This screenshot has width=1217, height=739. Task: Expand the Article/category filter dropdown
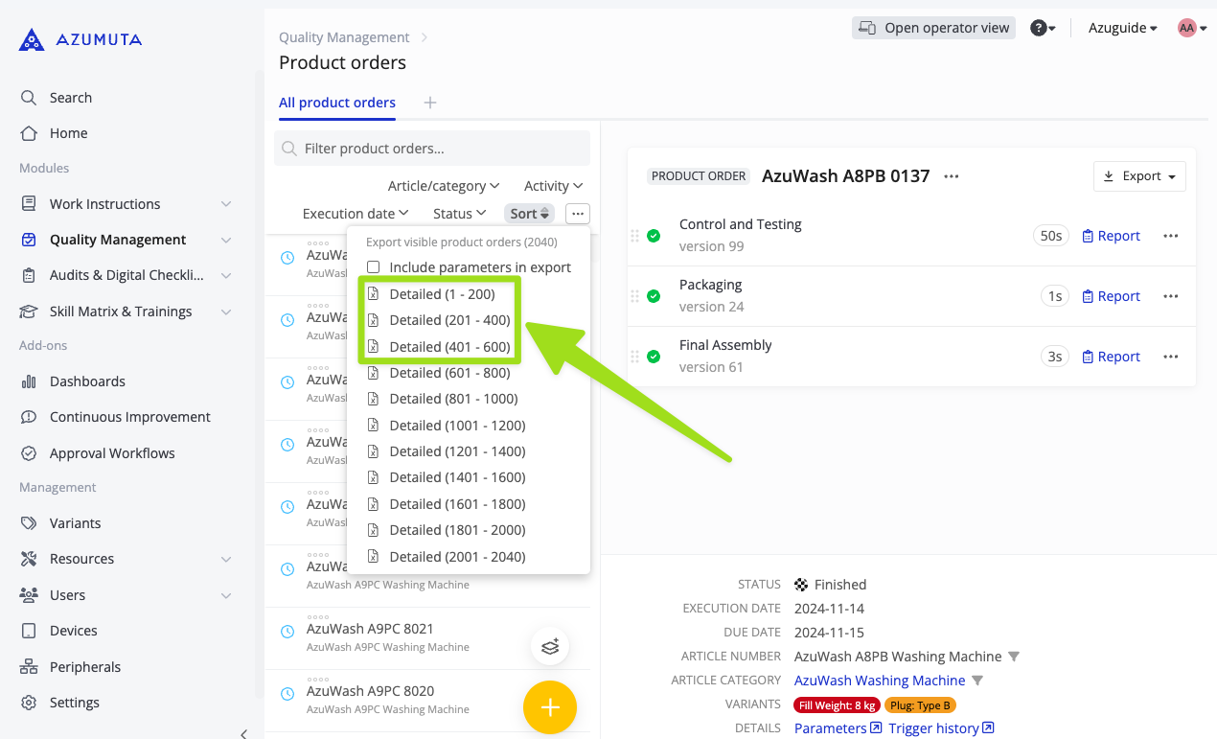[444, 186]
